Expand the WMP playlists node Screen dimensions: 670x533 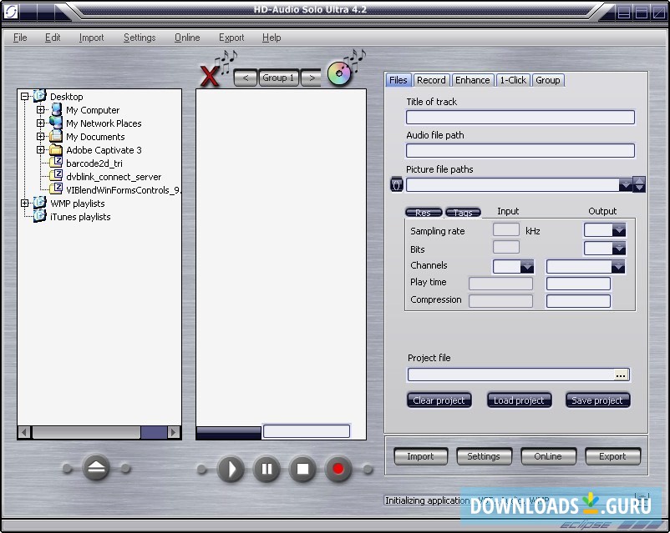(x=25, y=204)
